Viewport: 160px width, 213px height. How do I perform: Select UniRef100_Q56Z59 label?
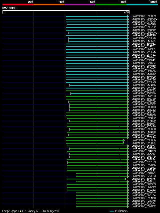point(143,101)
